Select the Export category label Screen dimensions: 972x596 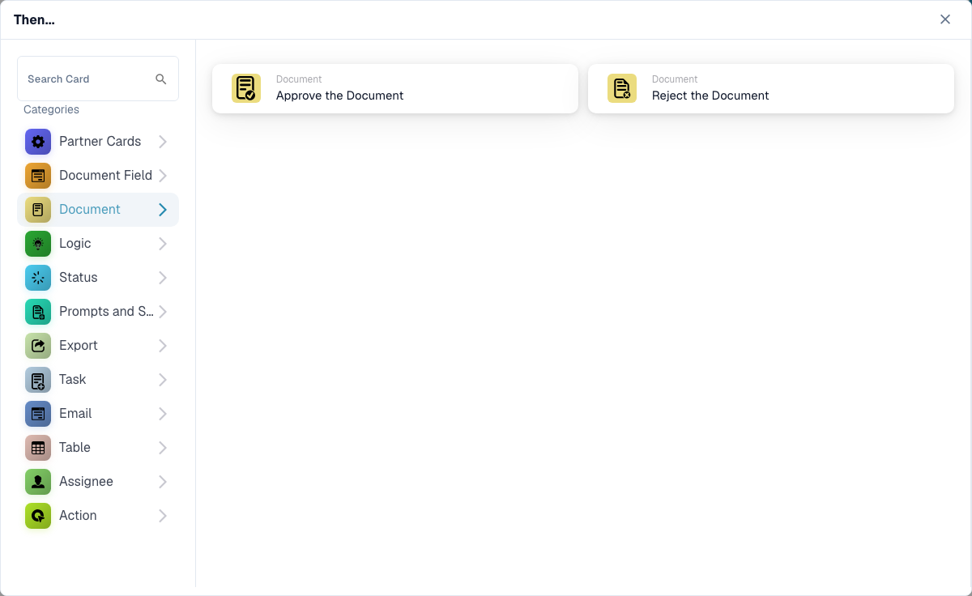tap(78, 345)
